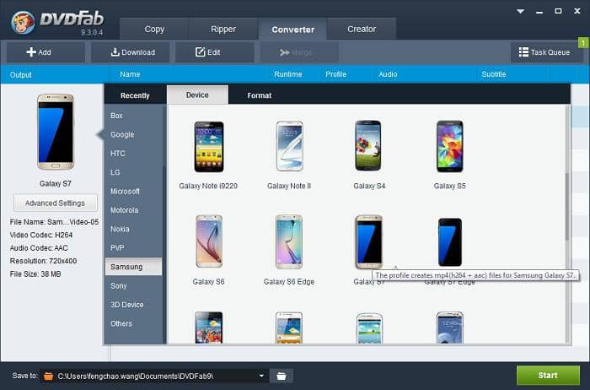Screen dimensions: 590x390
Task: Expand the Save to path dropdown
Action: tap(261, 376)
